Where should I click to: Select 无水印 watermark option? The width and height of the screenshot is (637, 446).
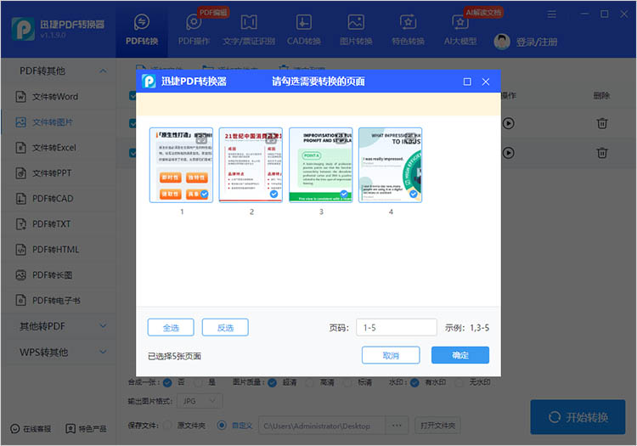459,382
